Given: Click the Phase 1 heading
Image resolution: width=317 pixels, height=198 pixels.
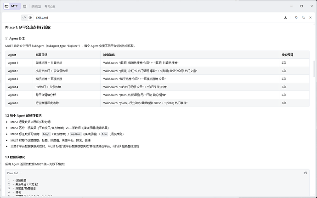Looking at the screenshot, I should coord(28,27).
